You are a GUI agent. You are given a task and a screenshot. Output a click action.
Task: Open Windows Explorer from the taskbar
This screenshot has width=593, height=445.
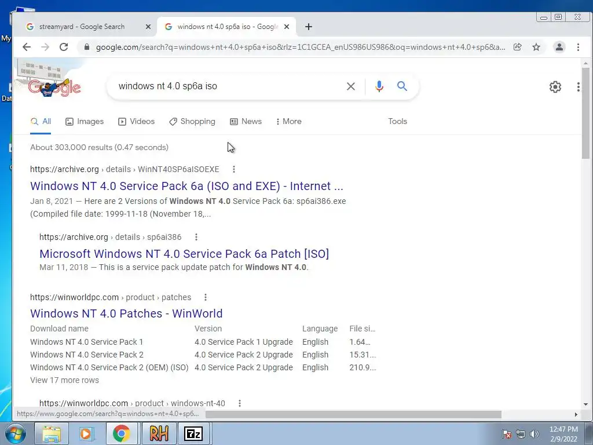[x=52, y=433]
